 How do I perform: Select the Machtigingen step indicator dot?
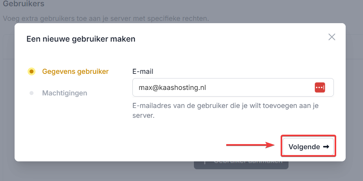click(x=32, y=93)
